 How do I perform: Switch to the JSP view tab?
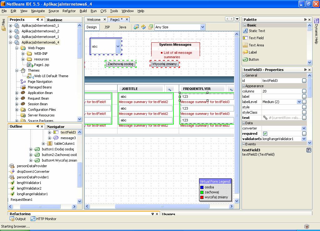click(107, 27)
